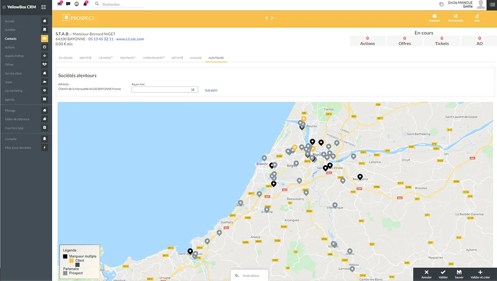The width and height of the screenshot is (497, 281).
Task: Click the Rafraîchir link
Action: pyautogui.click(x=211, y=90)
